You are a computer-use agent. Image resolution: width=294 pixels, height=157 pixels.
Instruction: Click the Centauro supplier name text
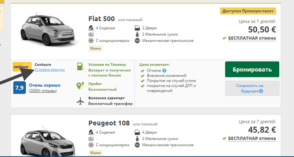coord(43,65)
